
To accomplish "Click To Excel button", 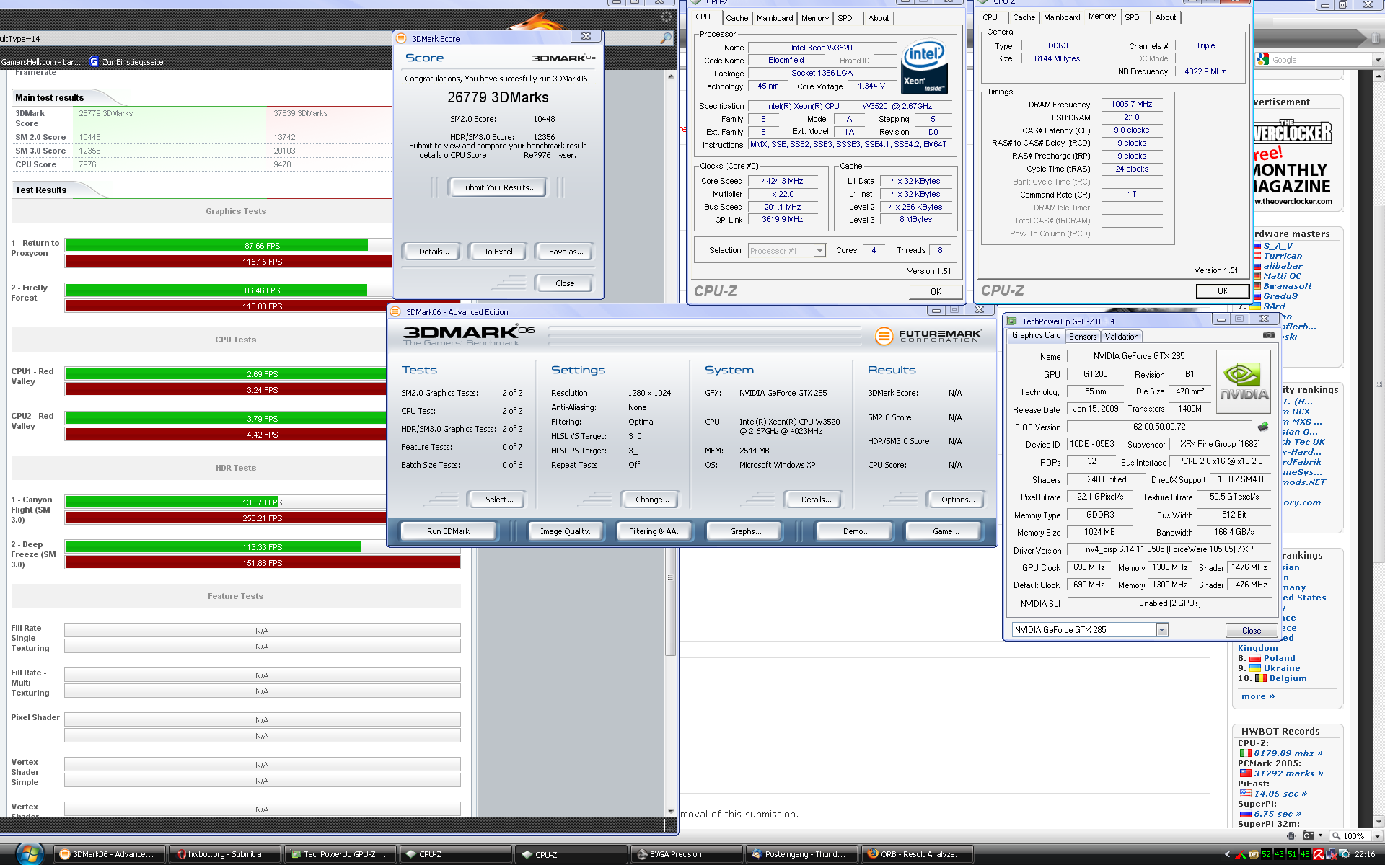I will point(498,252).
